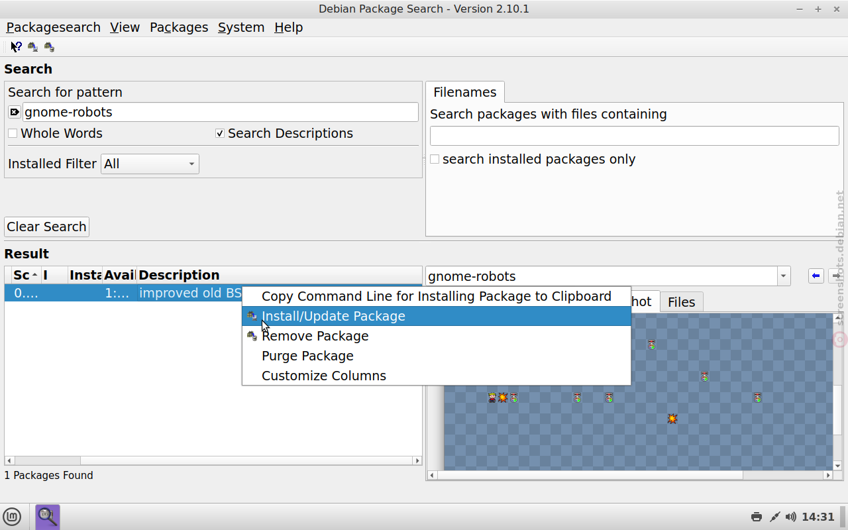Click the Description column header
848x530 pixels.
(279, 275)
